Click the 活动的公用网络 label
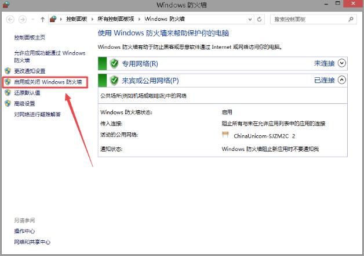This screenshot has height=256, width=364. tap(119, 135)
